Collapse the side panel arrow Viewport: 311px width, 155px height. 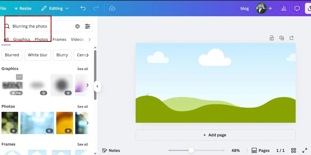click(x=97, y=86)
